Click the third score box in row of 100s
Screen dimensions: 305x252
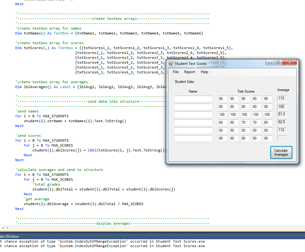(245, 115)
